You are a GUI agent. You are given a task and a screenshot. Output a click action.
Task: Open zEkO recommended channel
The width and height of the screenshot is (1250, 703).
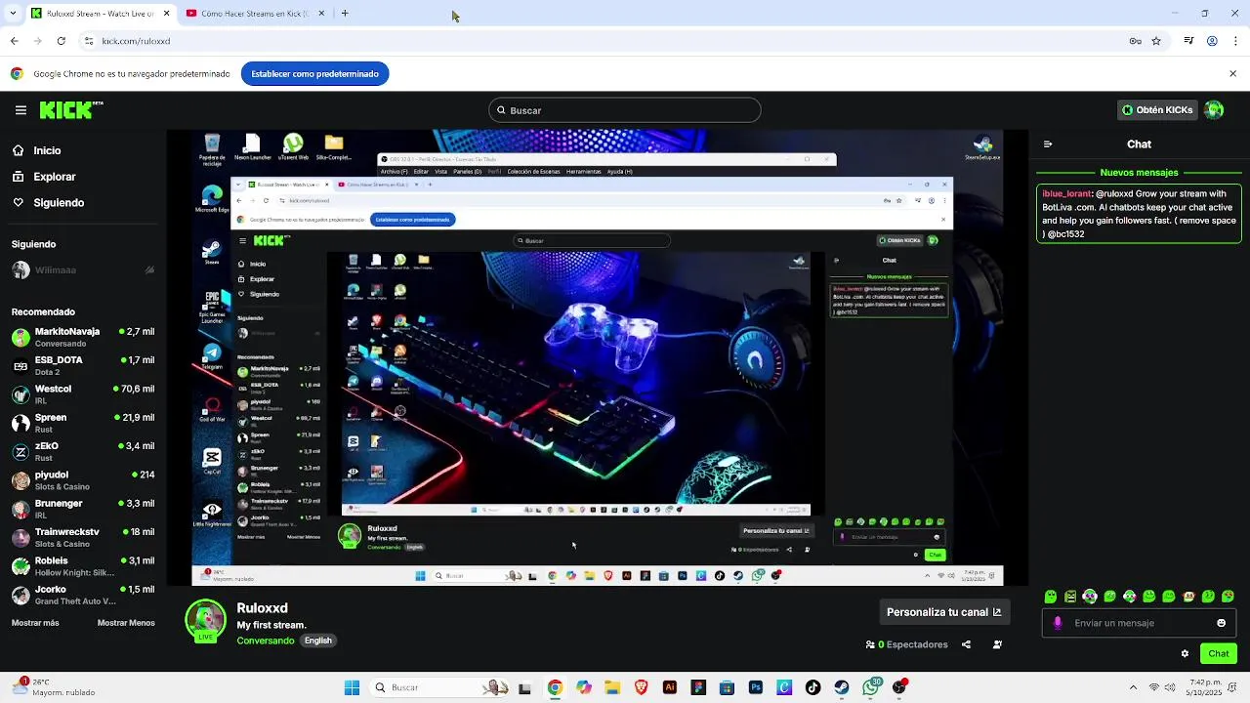pos(83,451)
